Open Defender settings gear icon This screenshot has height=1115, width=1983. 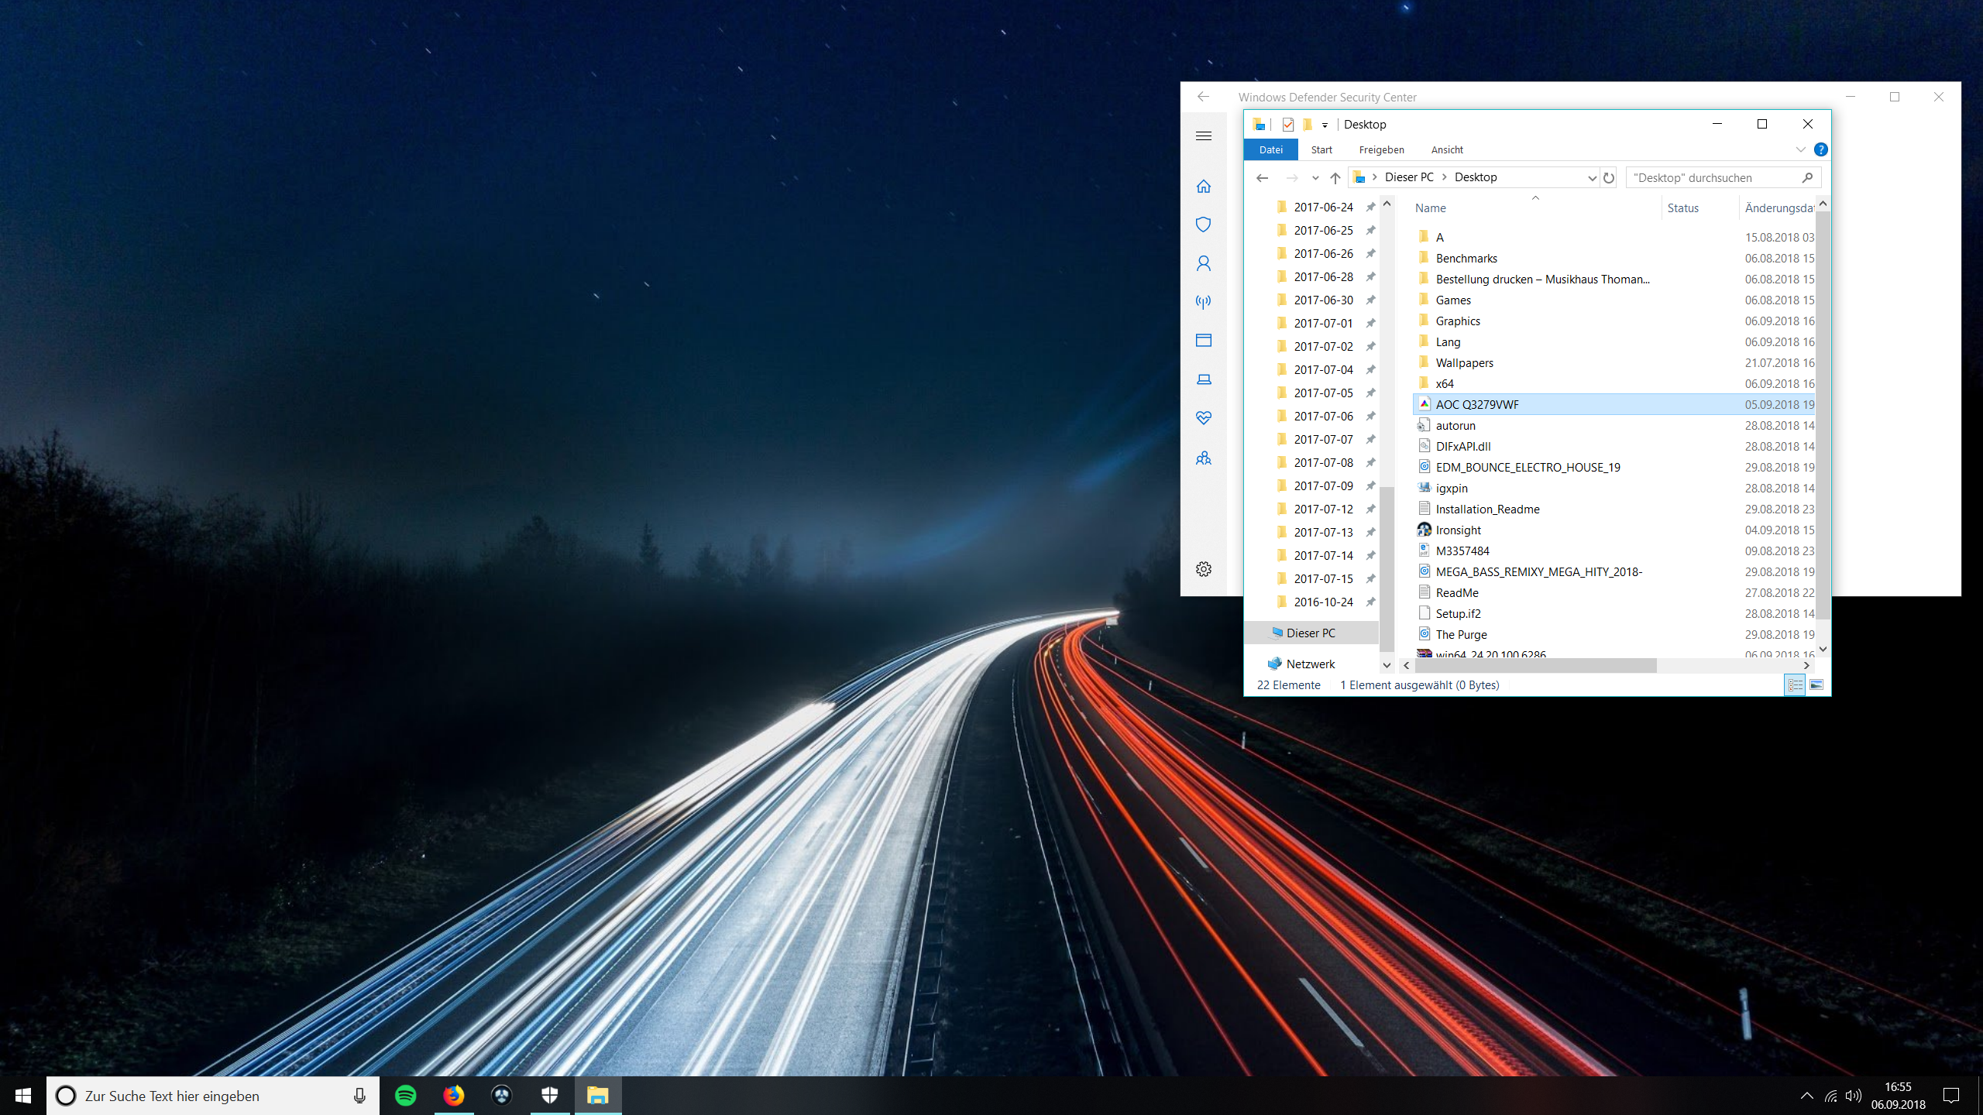click(1203, 569)
